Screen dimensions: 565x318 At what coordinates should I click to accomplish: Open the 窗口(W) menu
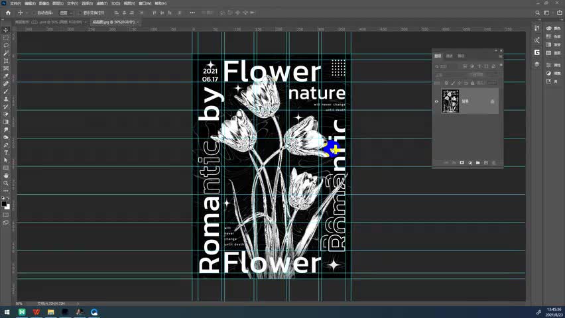[145, 3]
